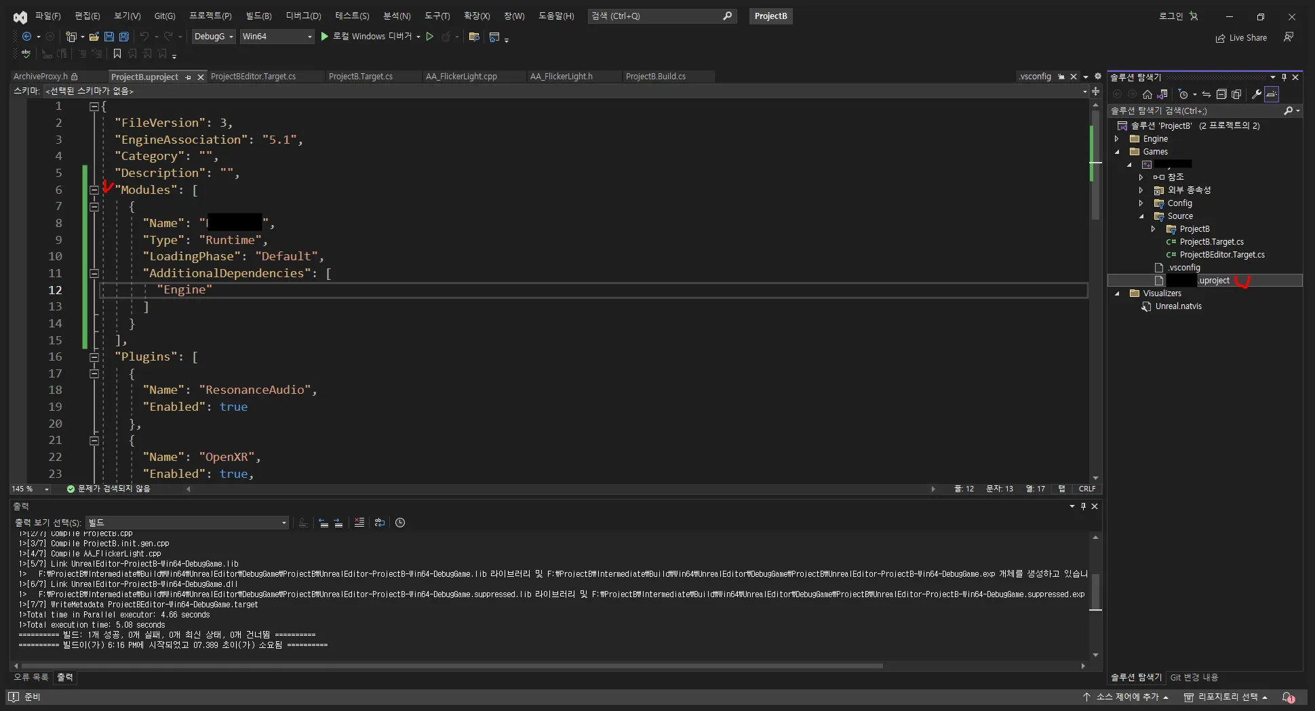The image size is (1315, 711).
Task: Collapse all nodes in Solution Explorer
Action: click(1221, 94)
